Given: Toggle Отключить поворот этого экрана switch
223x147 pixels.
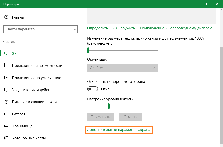Looking at the screenshot, I should tap(92, 89).
